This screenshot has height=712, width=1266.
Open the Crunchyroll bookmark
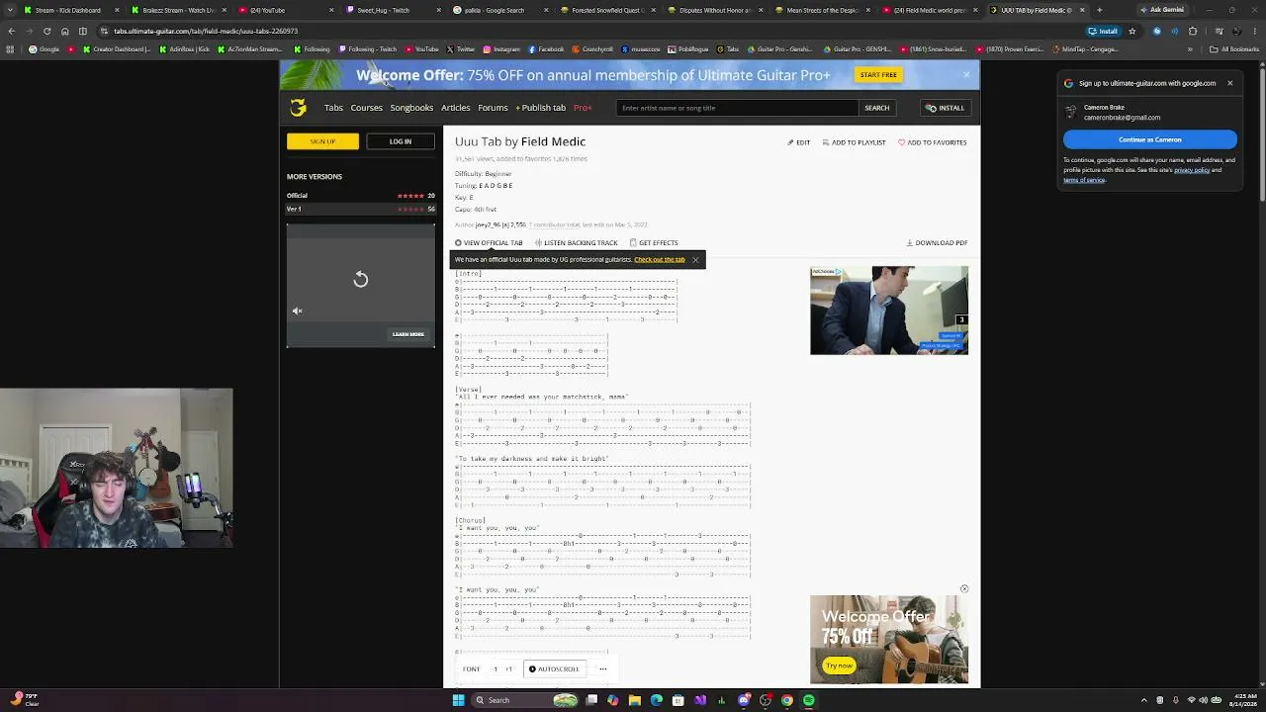pos(593,48)
